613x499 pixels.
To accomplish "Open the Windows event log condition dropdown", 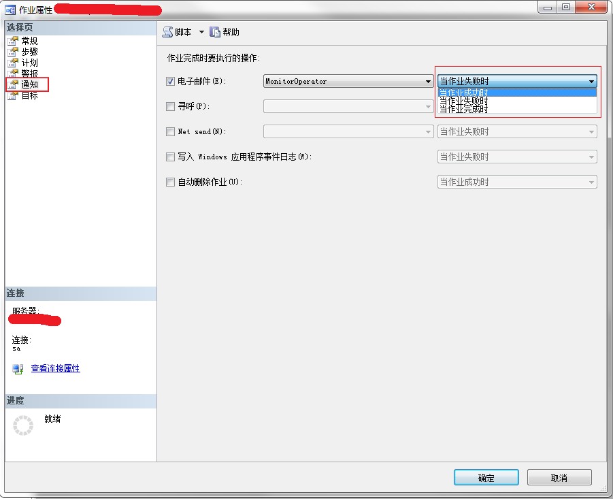I will (x=517, y=157).
